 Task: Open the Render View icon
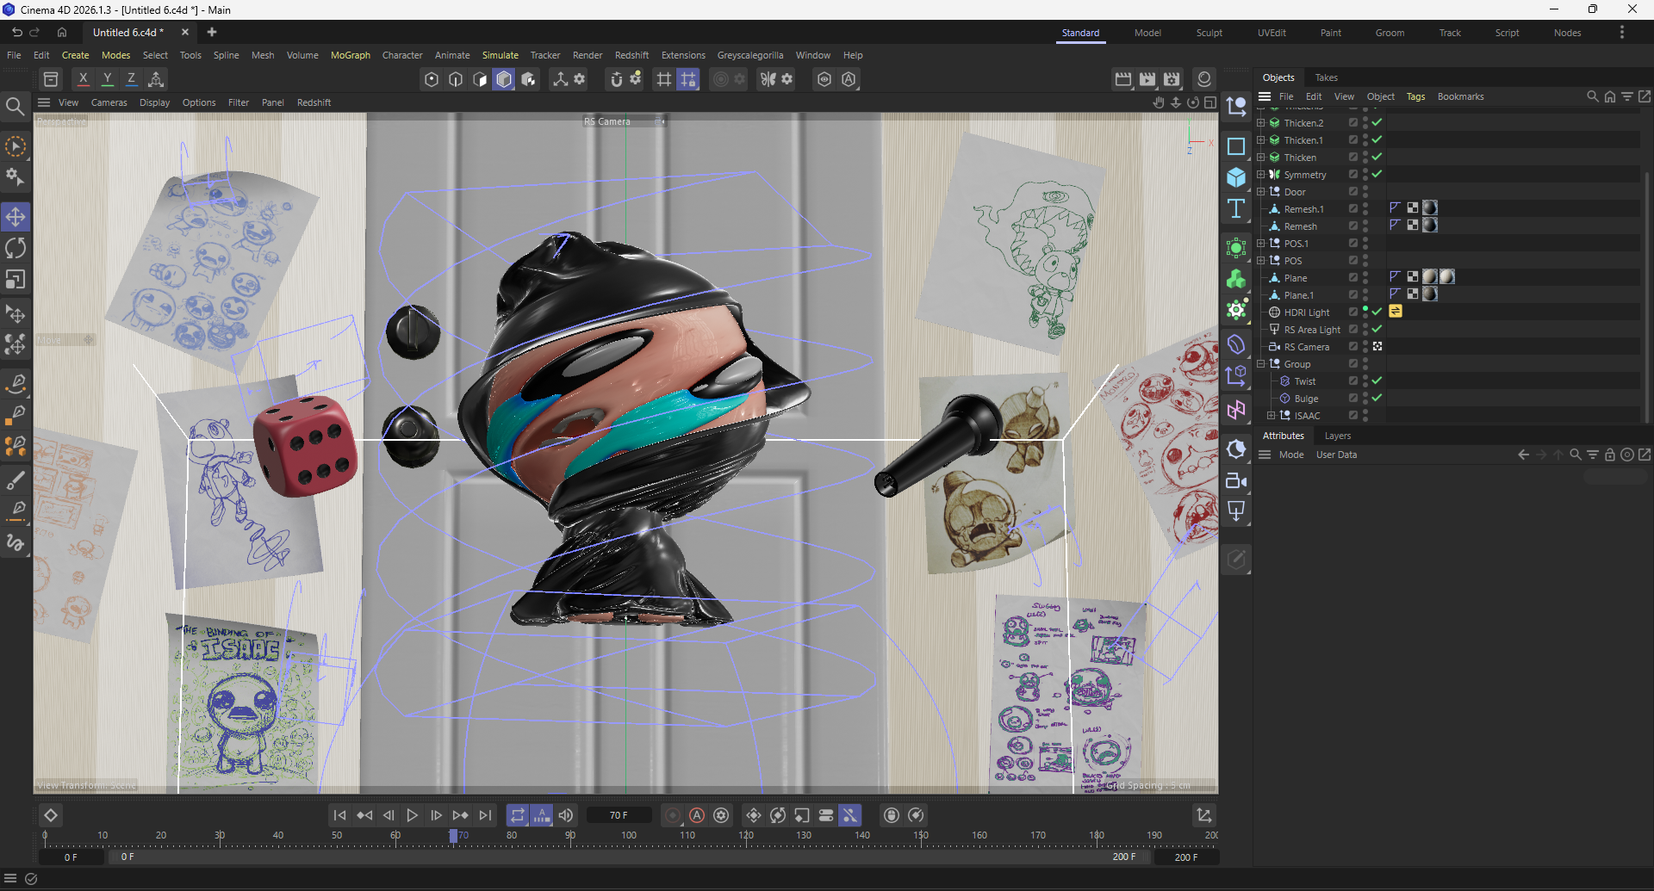coord(1123,79)
